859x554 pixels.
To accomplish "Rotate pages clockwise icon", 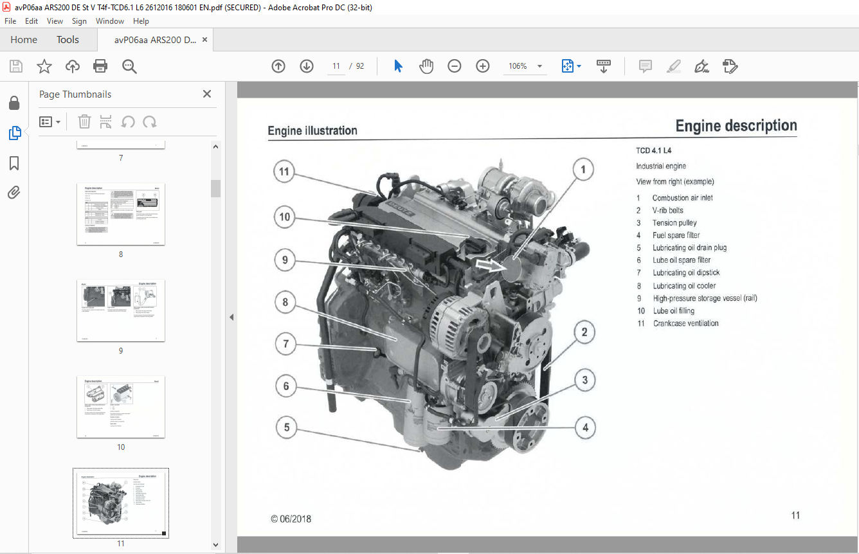I will pos(150,121).
